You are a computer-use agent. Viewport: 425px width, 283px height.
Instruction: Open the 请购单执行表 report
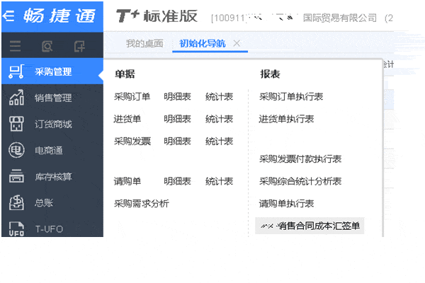pyautogui.click(x=286, y=203)
